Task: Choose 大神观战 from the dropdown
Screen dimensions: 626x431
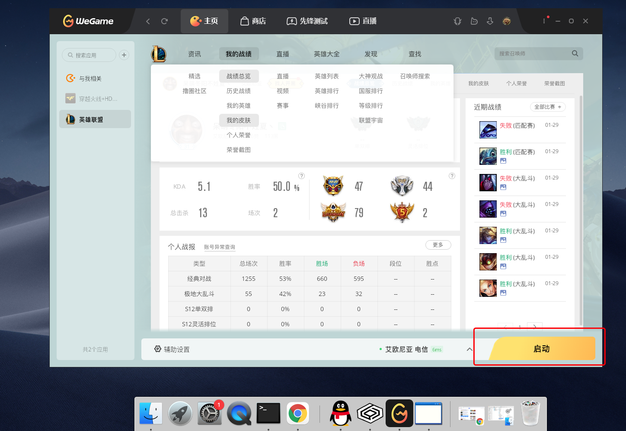Action: [x=371, y=76]
